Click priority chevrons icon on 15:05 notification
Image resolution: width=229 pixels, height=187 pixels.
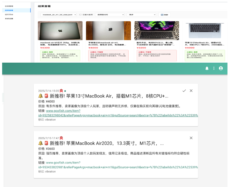pyautogui.click(x=61, y=91)
